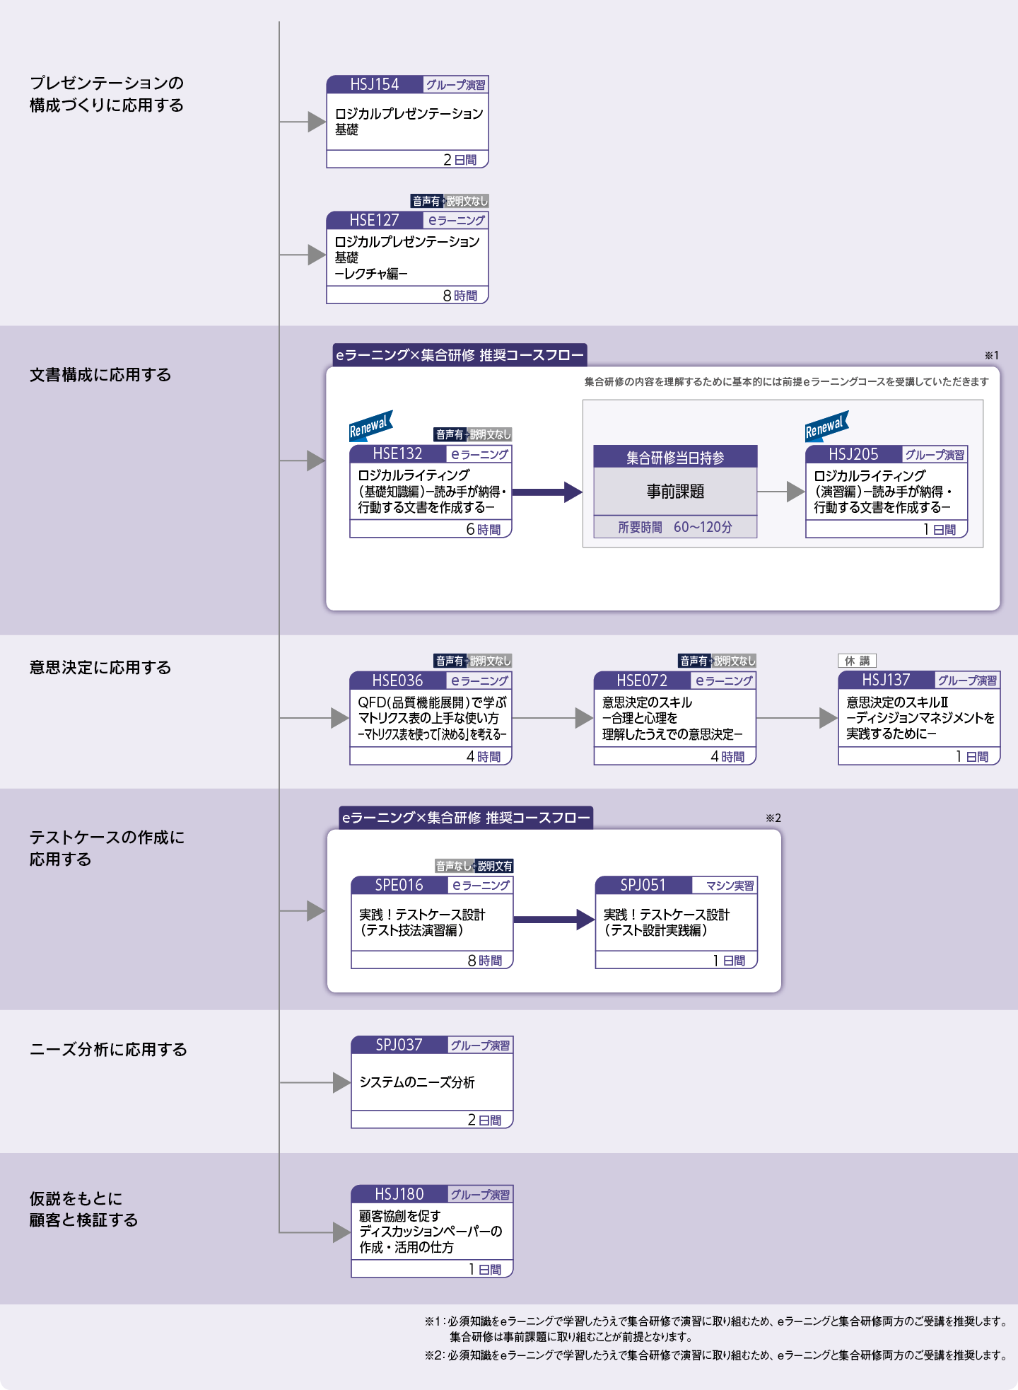Click 音声有 説明文なし badge above HSE072
This screenshot has width=1018, height=1390.
718,661
